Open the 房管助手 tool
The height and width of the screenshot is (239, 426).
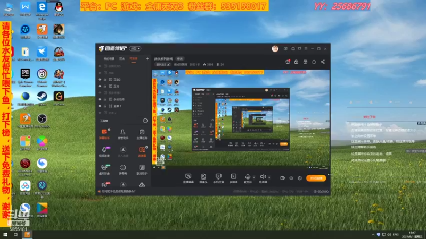tap(123, 134)
